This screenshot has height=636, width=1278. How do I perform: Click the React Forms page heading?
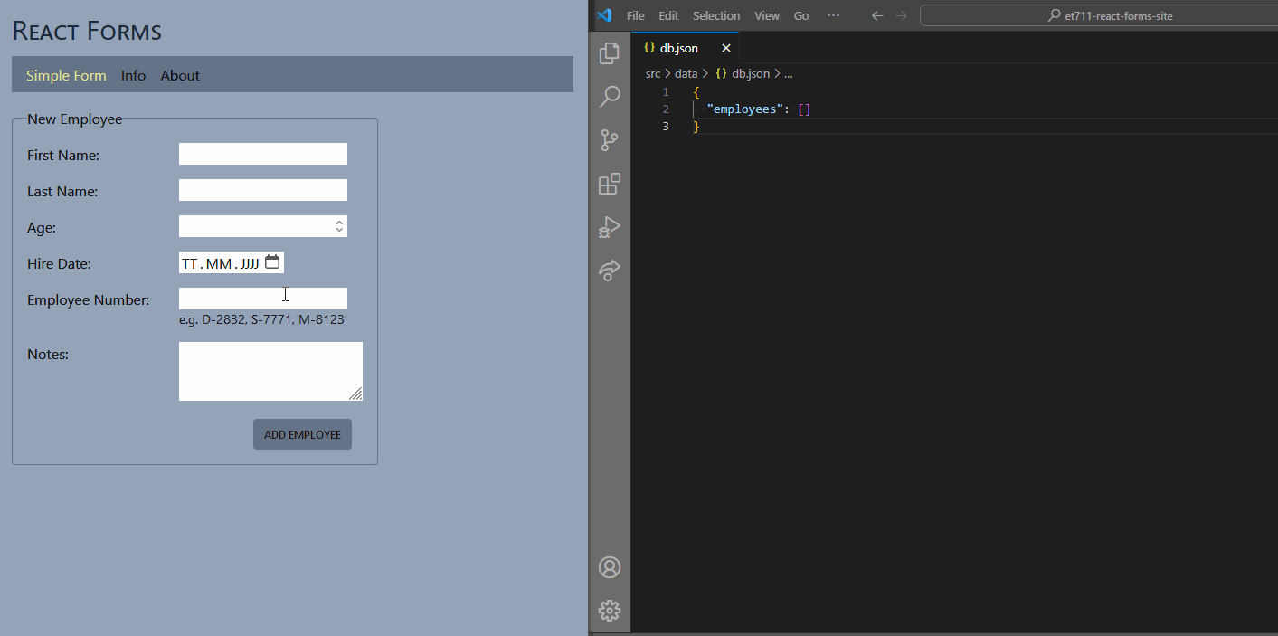(x=87, y=31)
